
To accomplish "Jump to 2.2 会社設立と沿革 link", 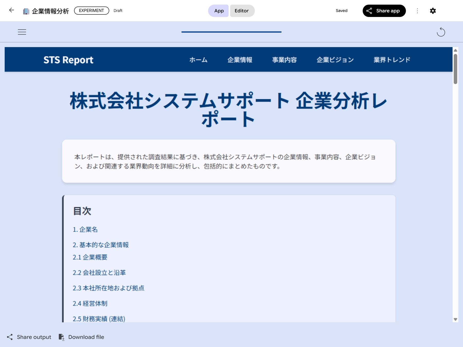I will point(99,272).
